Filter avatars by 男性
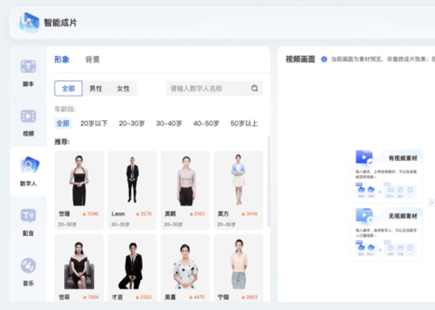Image resolution: width=435 pixels, height=310 pixels. tap(96, 88)
